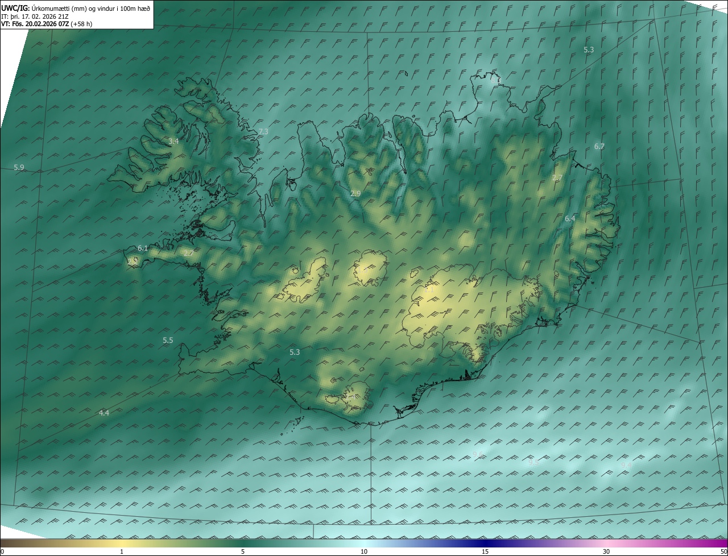This screenshot has width=728, height=556.
Task: Click the 9.5 value south of Iceland
Action: click(x=533, y=463)
